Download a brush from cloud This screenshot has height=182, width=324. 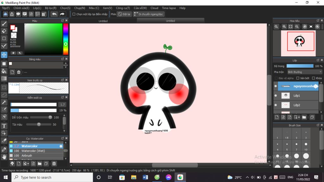pyautogui.click(x=12, y=164)
